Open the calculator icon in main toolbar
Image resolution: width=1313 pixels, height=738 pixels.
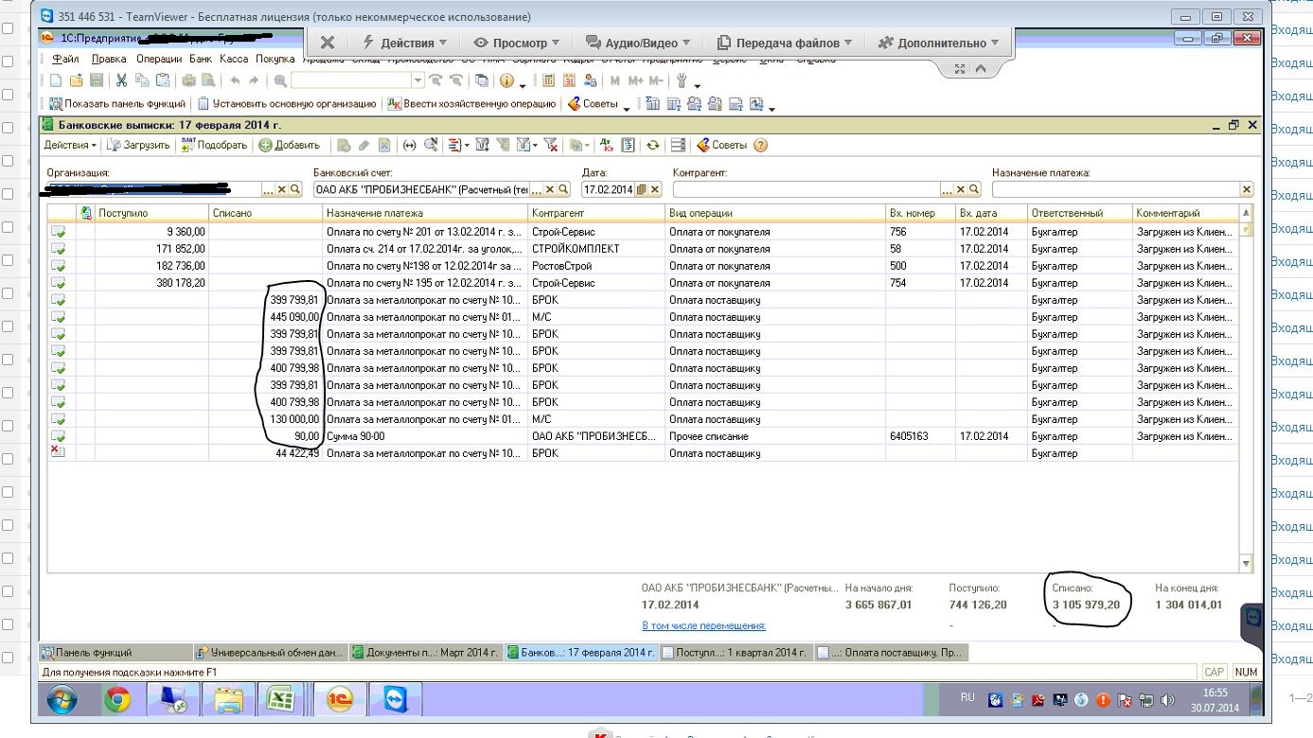pos(548,81)
